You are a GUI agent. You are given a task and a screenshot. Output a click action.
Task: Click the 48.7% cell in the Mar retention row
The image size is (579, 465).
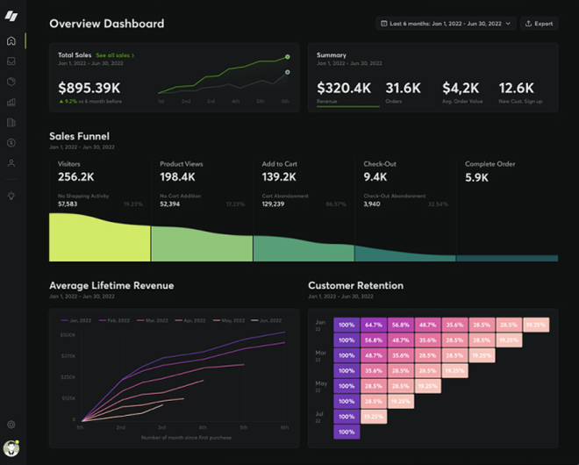374,355
